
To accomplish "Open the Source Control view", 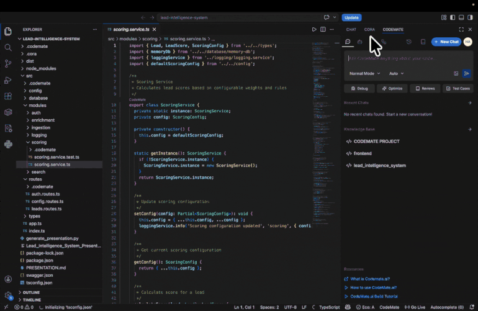I will [8, 63].
